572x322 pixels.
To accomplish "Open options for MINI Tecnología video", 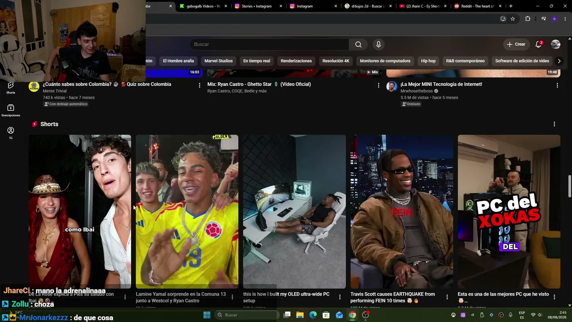I will (557, 85).
